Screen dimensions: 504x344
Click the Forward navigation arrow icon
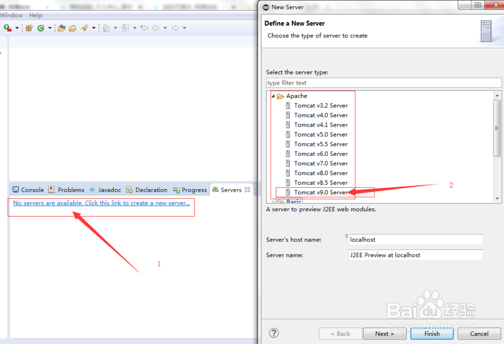(x=175, y=28)
